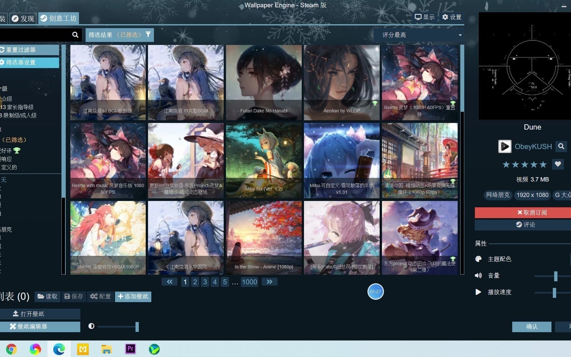The width and height of the screenshot is (571, 357).
Task: Click the wallpaper grid vertical scrollbar
Action: point(462,160)
